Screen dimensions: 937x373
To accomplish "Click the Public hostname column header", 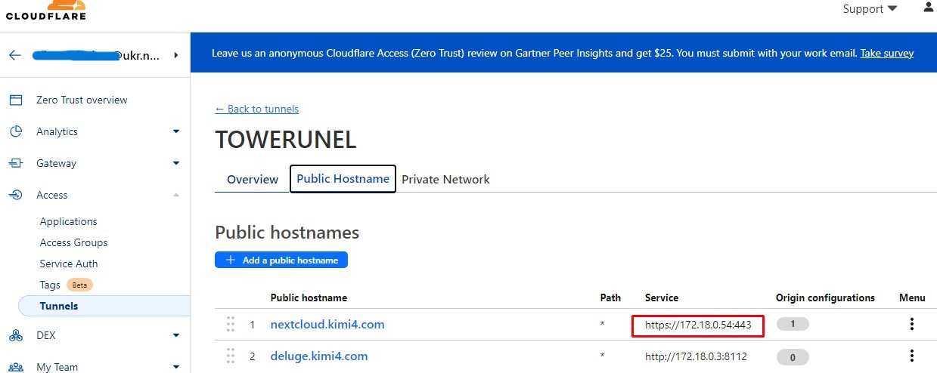I will [309, 297].
